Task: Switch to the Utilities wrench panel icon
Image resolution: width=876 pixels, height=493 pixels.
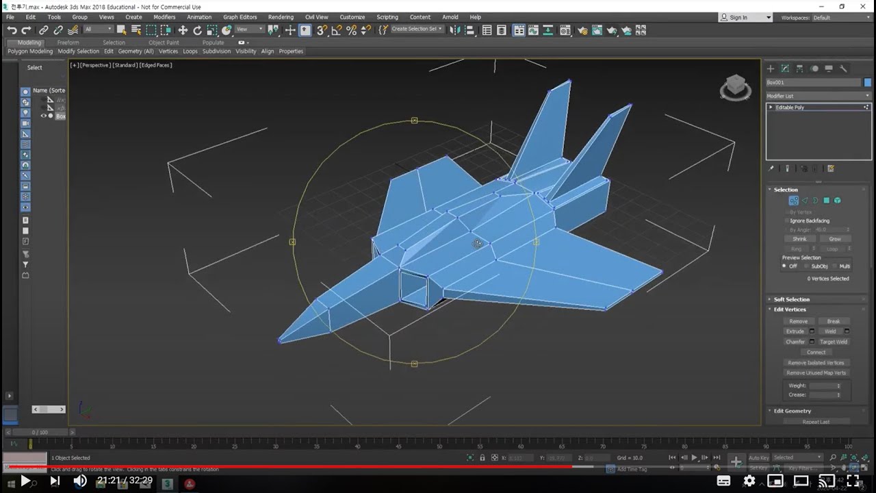Action: click(x=843, y=68)
